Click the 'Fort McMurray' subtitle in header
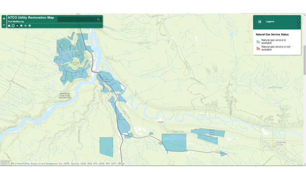This screenshot has width=306, height=172. 16,22
